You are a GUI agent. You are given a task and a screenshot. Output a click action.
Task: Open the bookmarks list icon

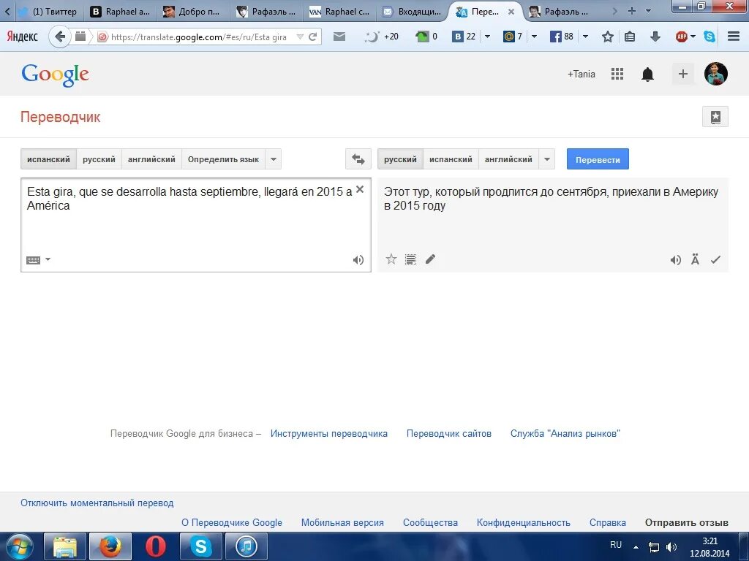(x=630, y=37)
